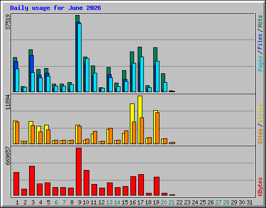Screen dimensions: 266x208
Task: Select the day 2 label on the x-axis
Action: tap(25, 202)
